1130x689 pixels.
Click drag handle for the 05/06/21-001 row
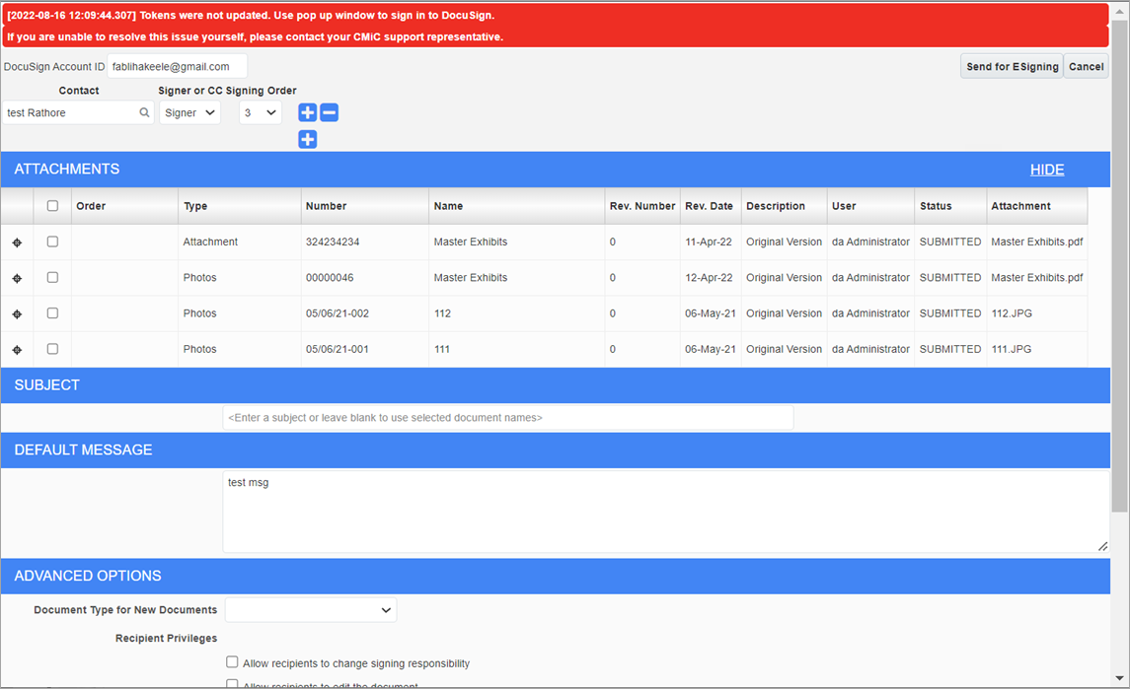point(18,350)
